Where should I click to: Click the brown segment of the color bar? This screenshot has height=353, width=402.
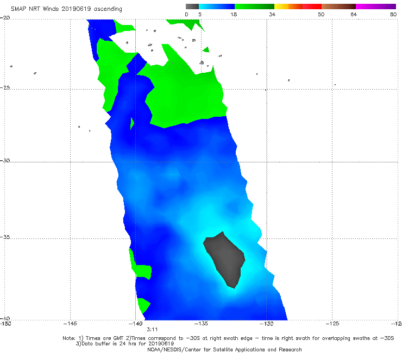[338, 7]
